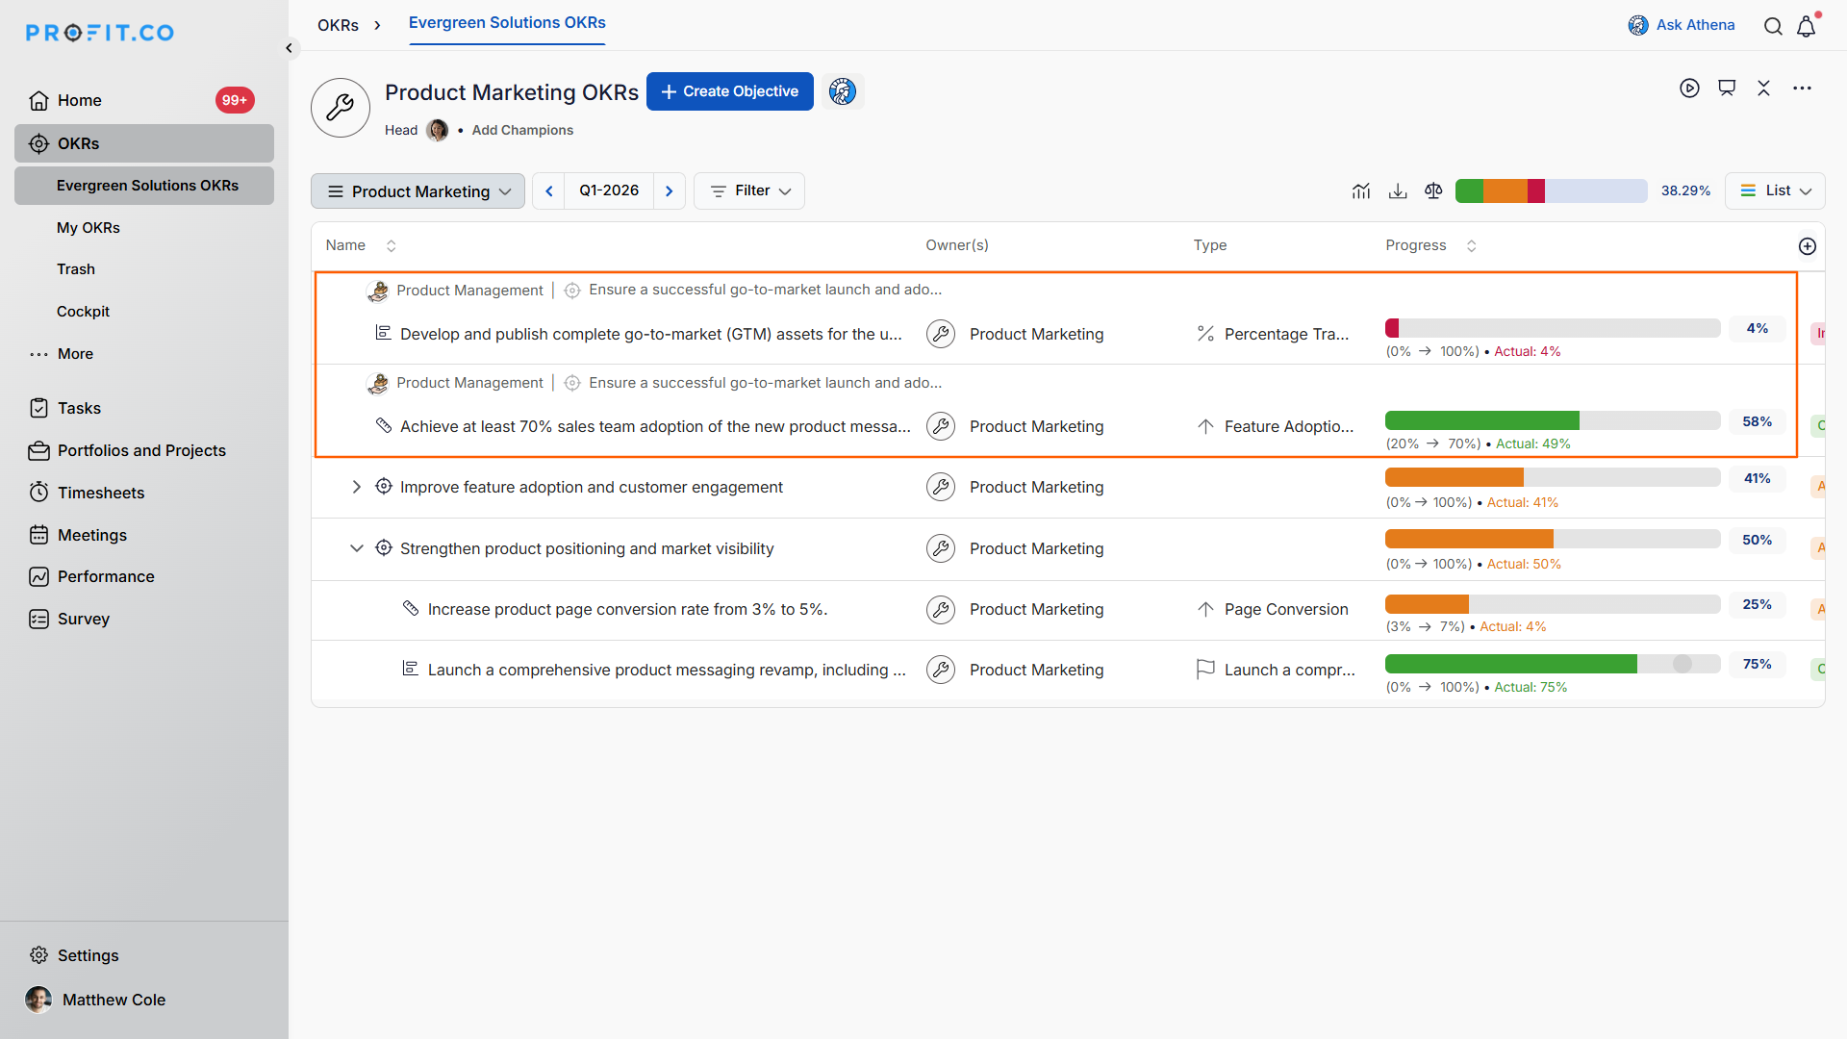Click Add Champions link
The image size is (1847, 1039).
coord(522,130)
